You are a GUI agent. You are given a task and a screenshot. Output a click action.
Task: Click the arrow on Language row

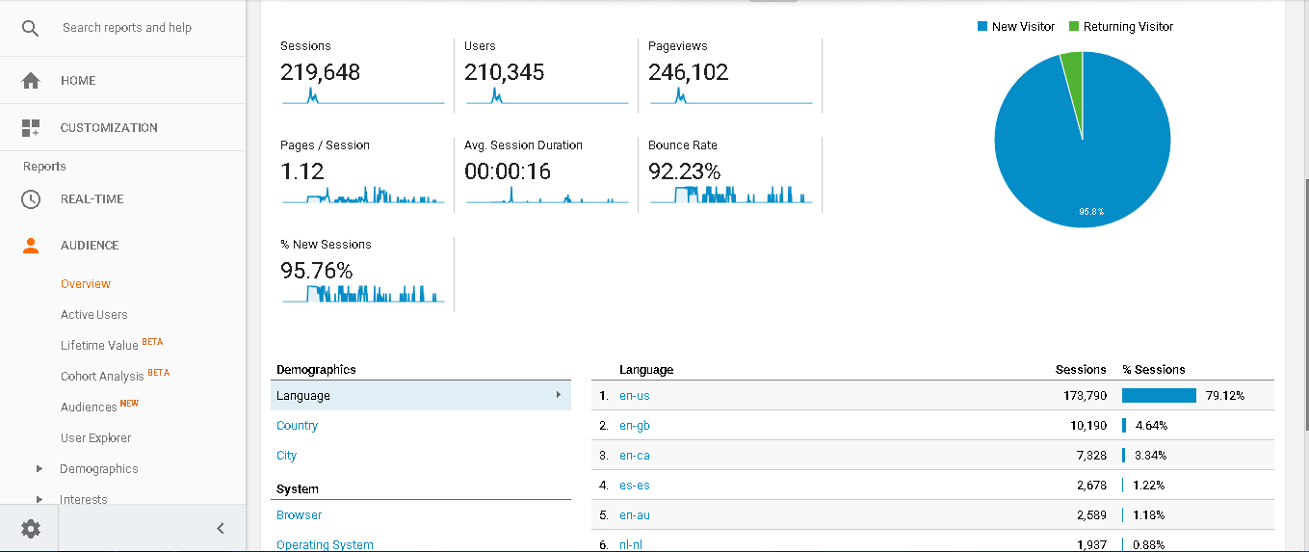pyautogui.click(x=559, y=395)
